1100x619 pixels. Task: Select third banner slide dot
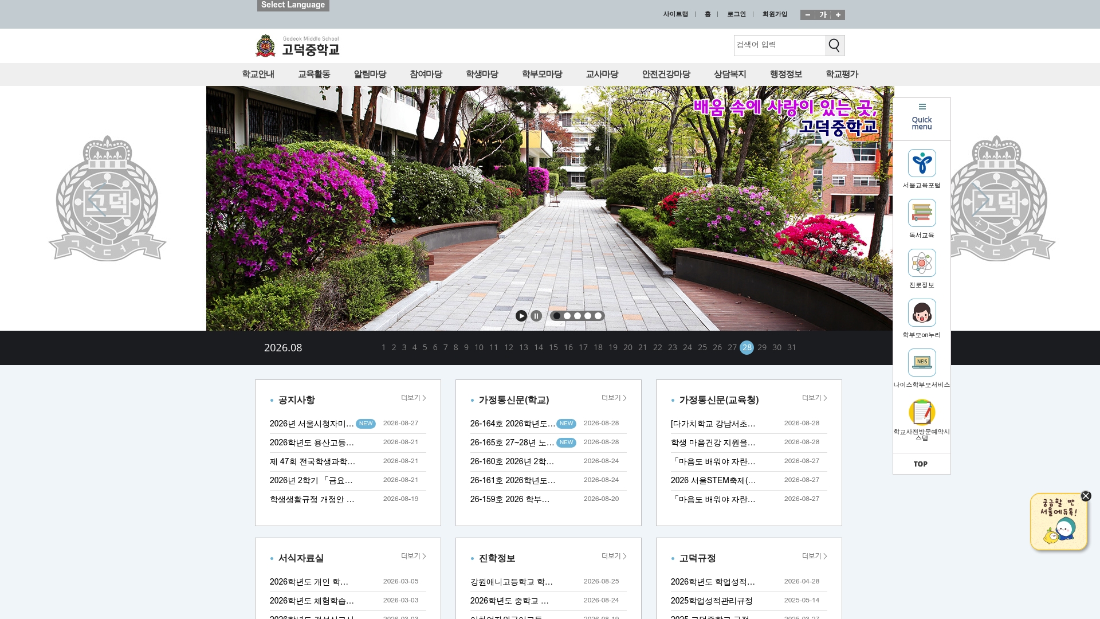coord(577,316)
